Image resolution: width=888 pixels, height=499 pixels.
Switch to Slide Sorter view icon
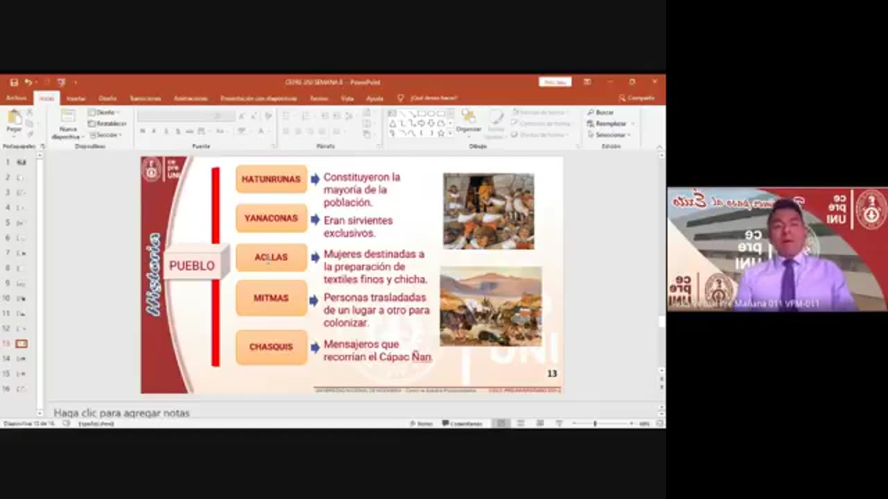[x=520, y=423]
